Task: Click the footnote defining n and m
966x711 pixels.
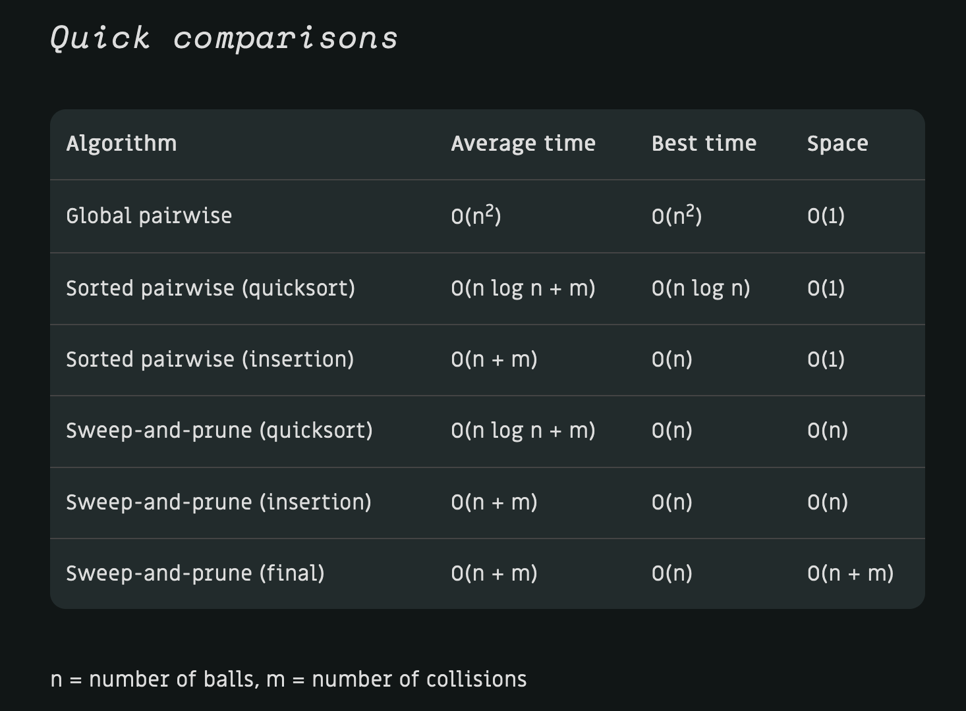Action: click(289, 679)
